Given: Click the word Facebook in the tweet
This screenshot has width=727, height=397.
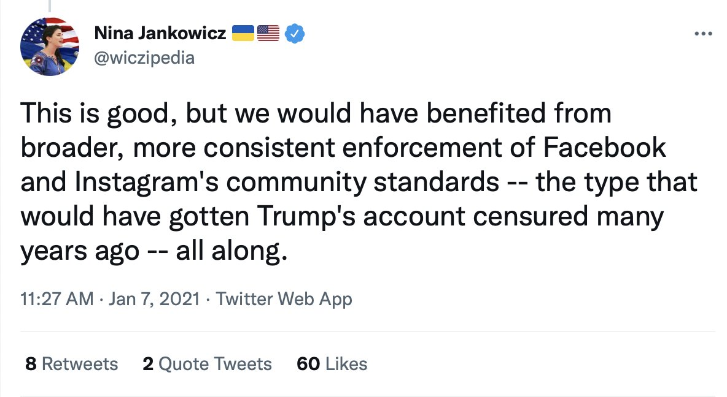Looking at the screenshot, I should [x=604, y=148].
